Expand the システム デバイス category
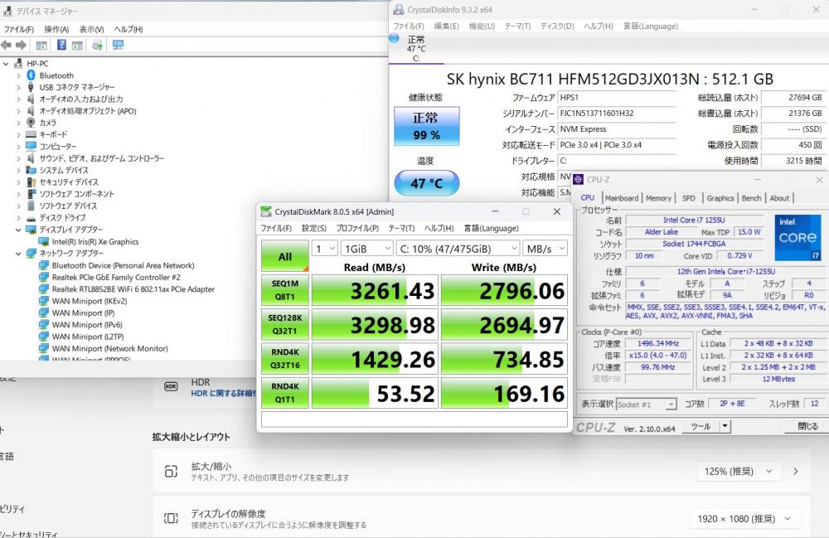 [x=18, y=171]
